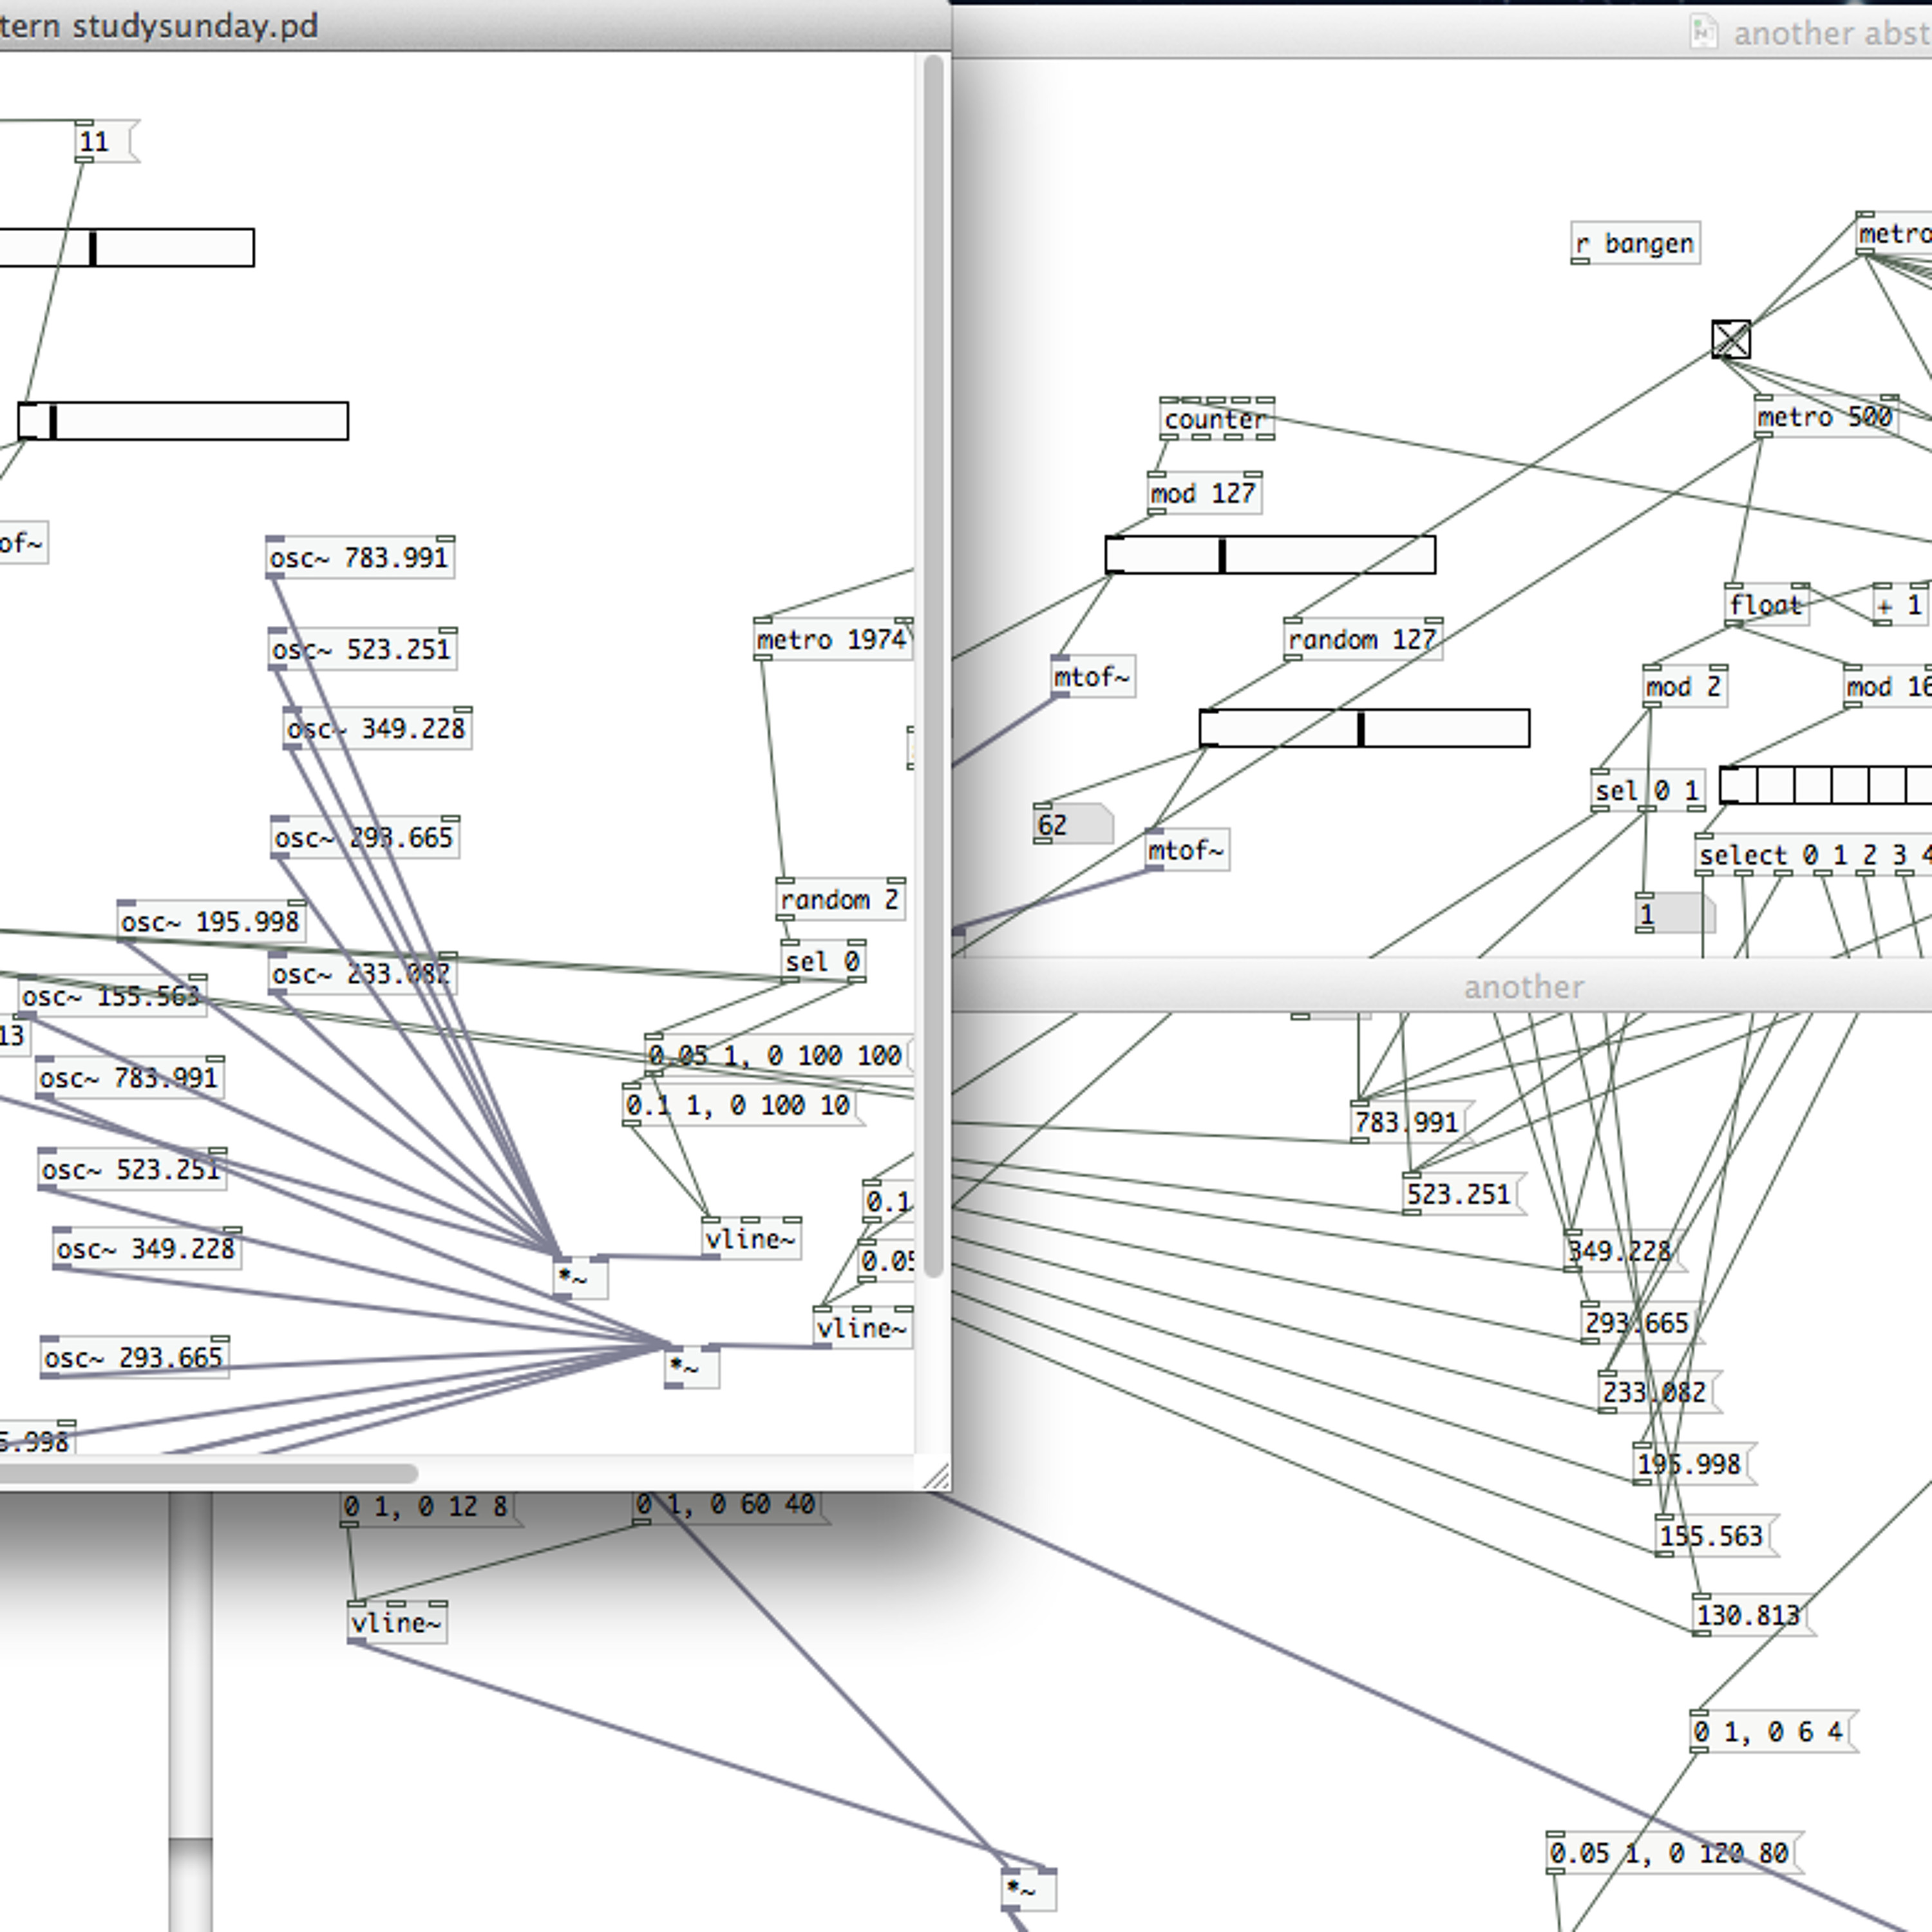Click the first cell of horizontal radio
The image size is (1932, 1932).
click(1738, 785)
